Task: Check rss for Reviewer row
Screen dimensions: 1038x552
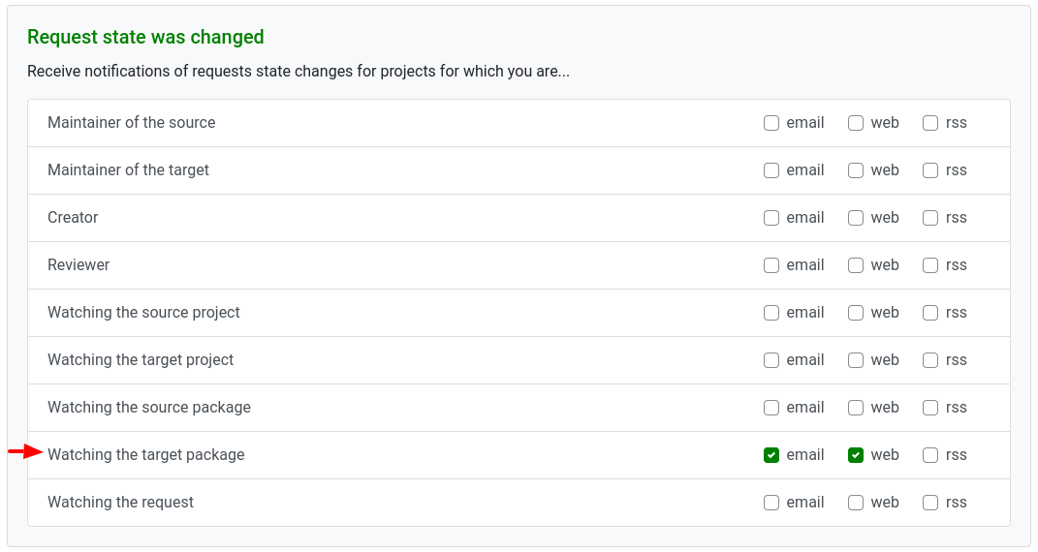Action: coord(930,265)
